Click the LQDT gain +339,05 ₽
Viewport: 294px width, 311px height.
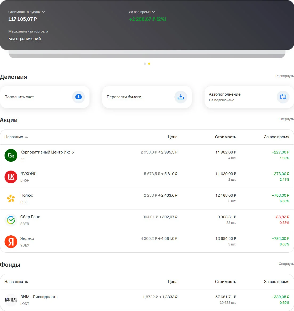click(280, 297)
